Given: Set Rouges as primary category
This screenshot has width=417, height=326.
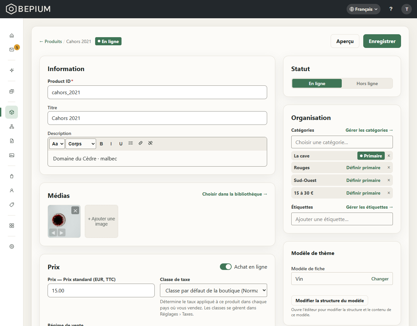Looking at the screenshot, I should pos(363,168).
